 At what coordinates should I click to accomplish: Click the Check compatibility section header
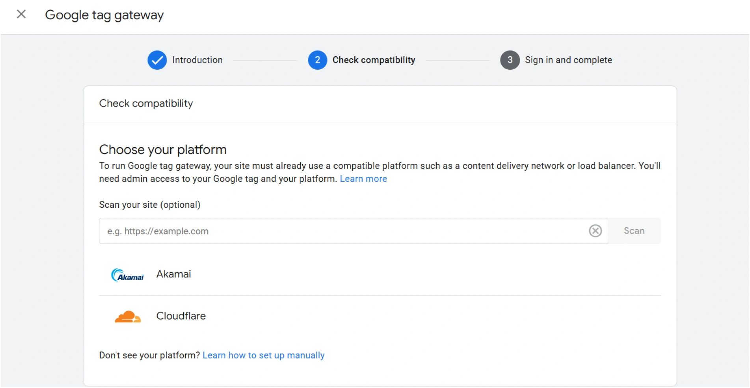pos(146,103)
